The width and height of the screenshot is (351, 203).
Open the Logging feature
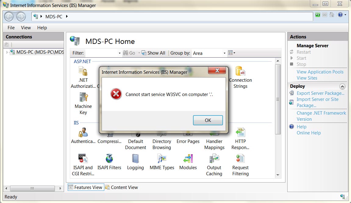(135, 162)
